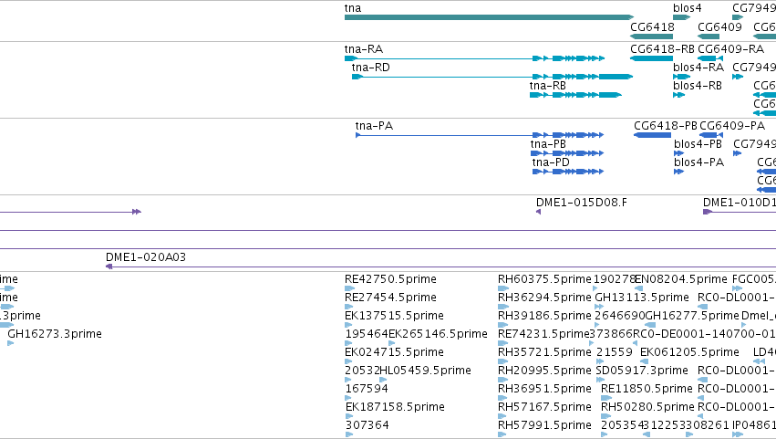Select the tna-PD protein feature

point(568,172)
